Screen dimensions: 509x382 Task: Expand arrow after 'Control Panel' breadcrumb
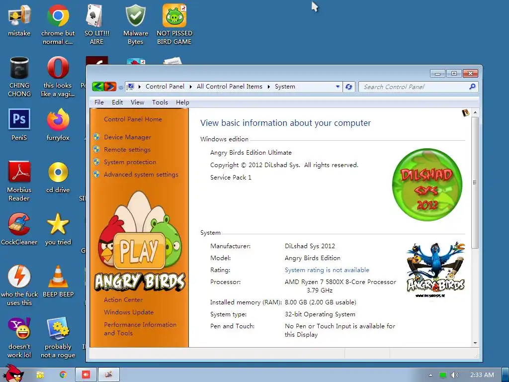point(190,87)
